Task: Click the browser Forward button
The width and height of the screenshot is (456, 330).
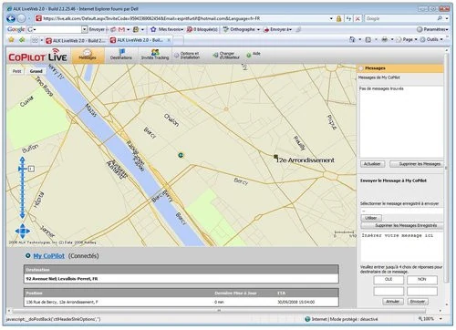Action: (21, 18)
